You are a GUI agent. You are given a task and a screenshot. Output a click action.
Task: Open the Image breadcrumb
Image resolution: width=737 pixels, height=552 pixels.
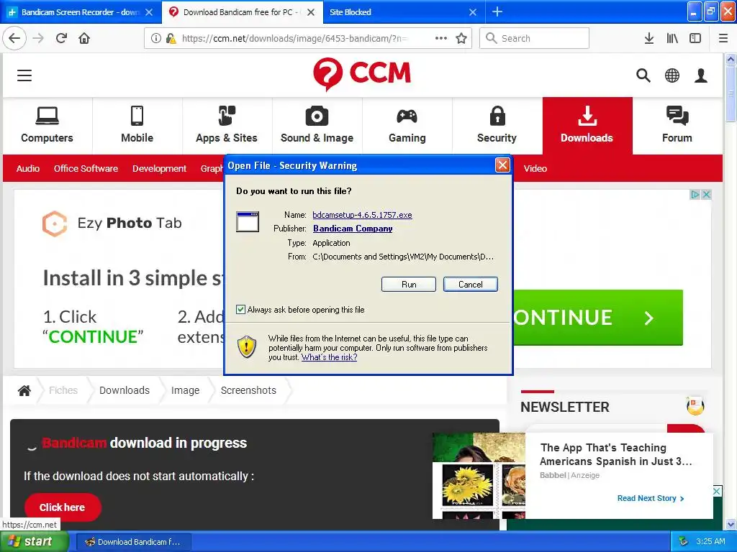185,390
